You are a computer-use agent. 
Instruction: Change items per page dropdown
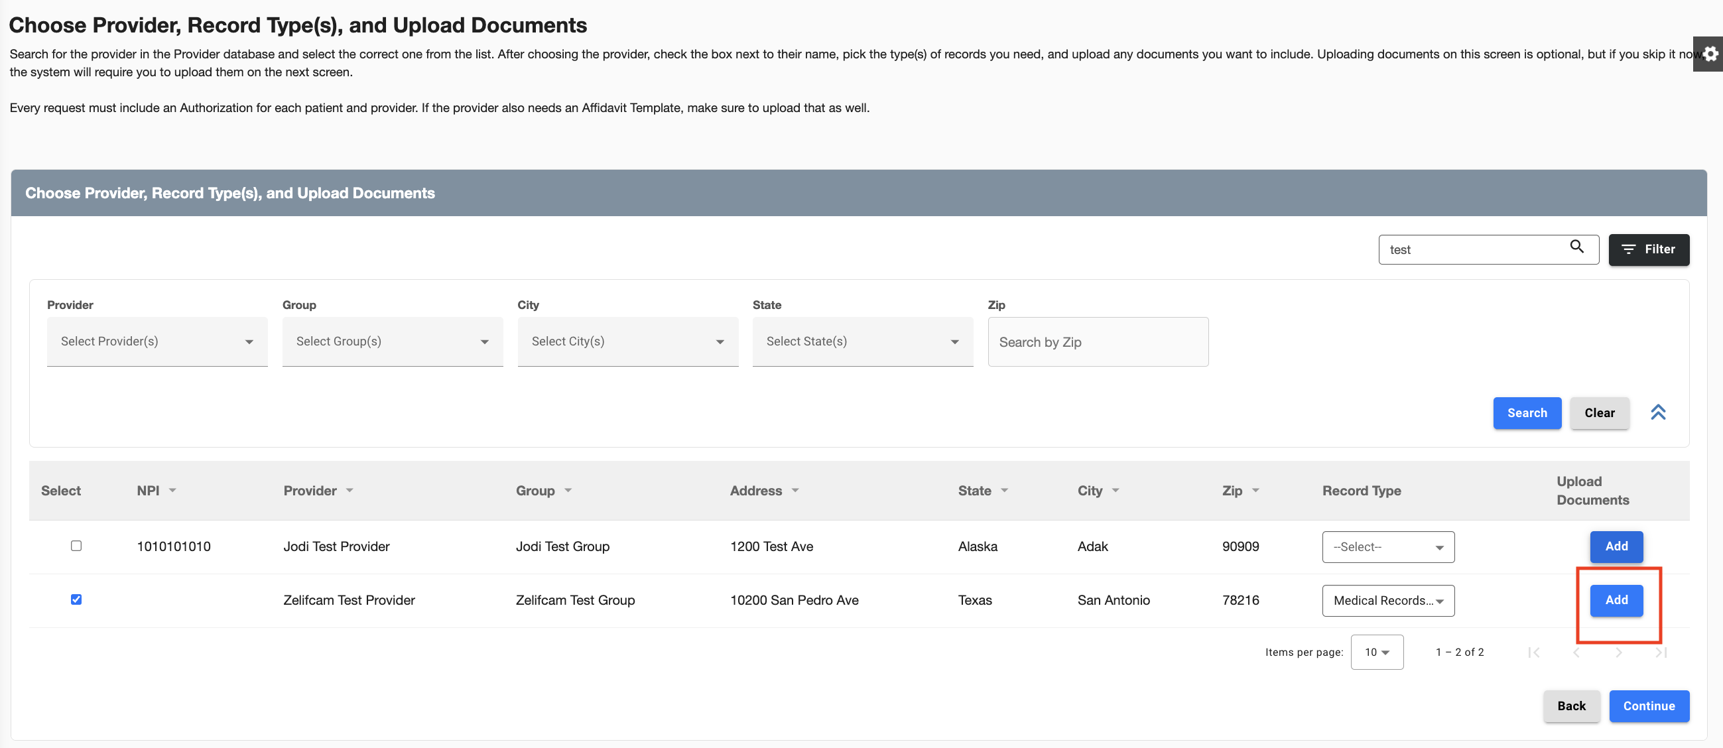(x=1377, y=652)
